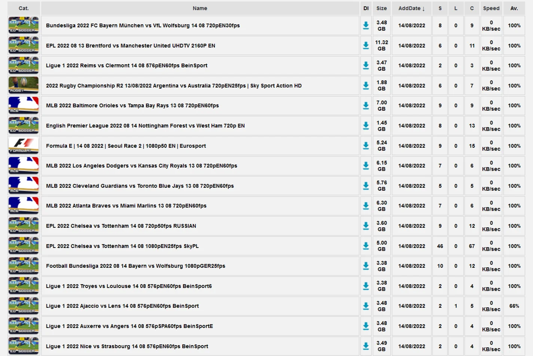The width and height of the screenshot is (533, 356).
Task: Open EPL Brentford vs Manchester United UHDTV 2160P
Action: pos(131,46)
